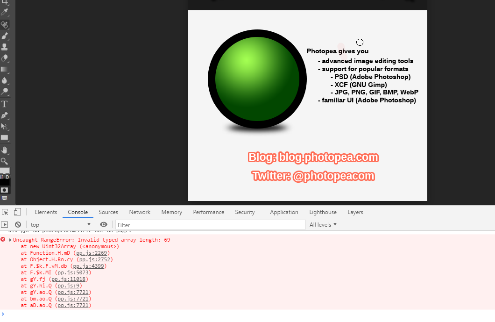Clear the console messages
Viewport: 495px width, 322px height.
pos(18,224)
